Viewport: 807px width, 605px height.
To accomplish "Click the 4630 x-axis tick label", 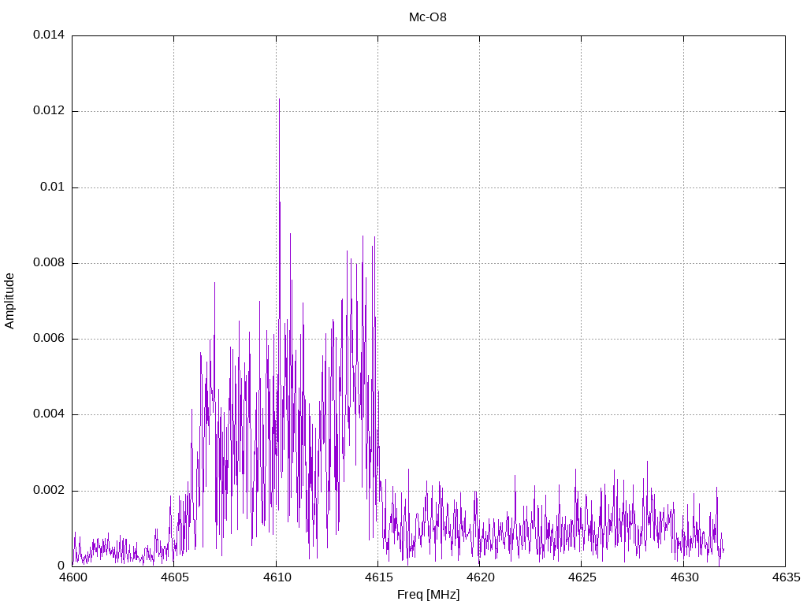I will [x=683, y=578].
